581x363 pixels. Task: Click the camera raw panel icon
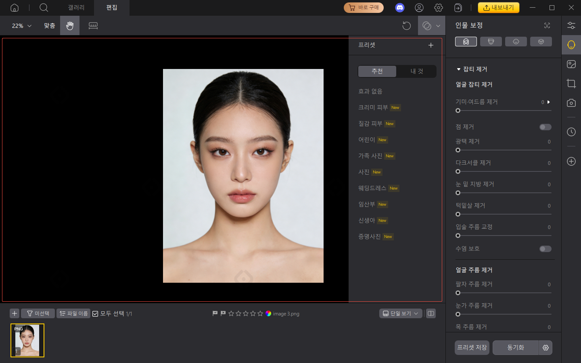[571, 103]
